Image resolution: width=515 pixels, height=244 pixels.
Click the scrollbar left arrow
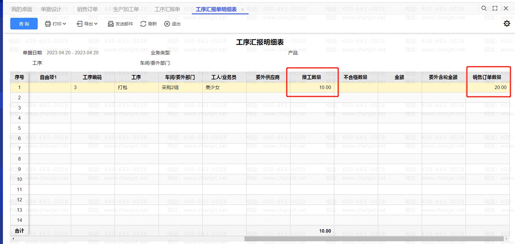click(13, 239)
